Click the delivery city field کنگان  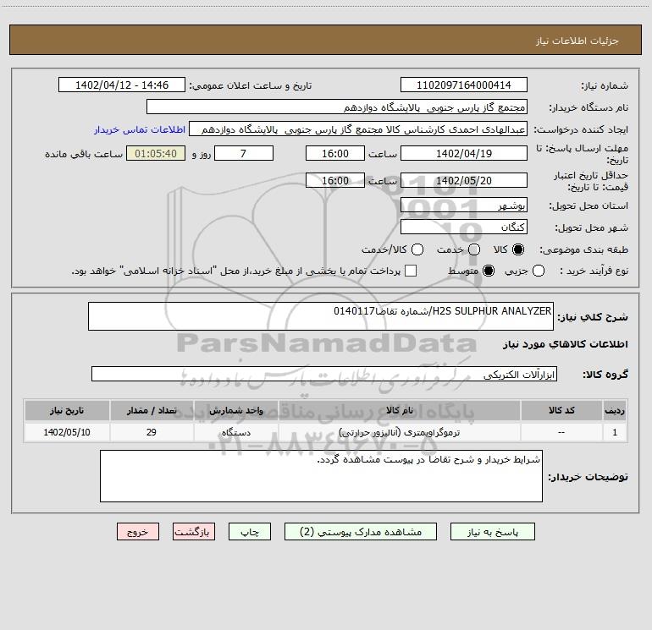coord(464,227)
